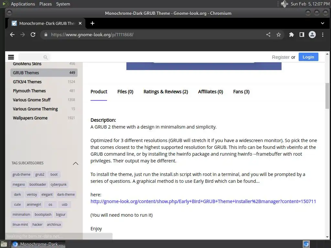Switch to the Files (0) tab

[125, 92]
